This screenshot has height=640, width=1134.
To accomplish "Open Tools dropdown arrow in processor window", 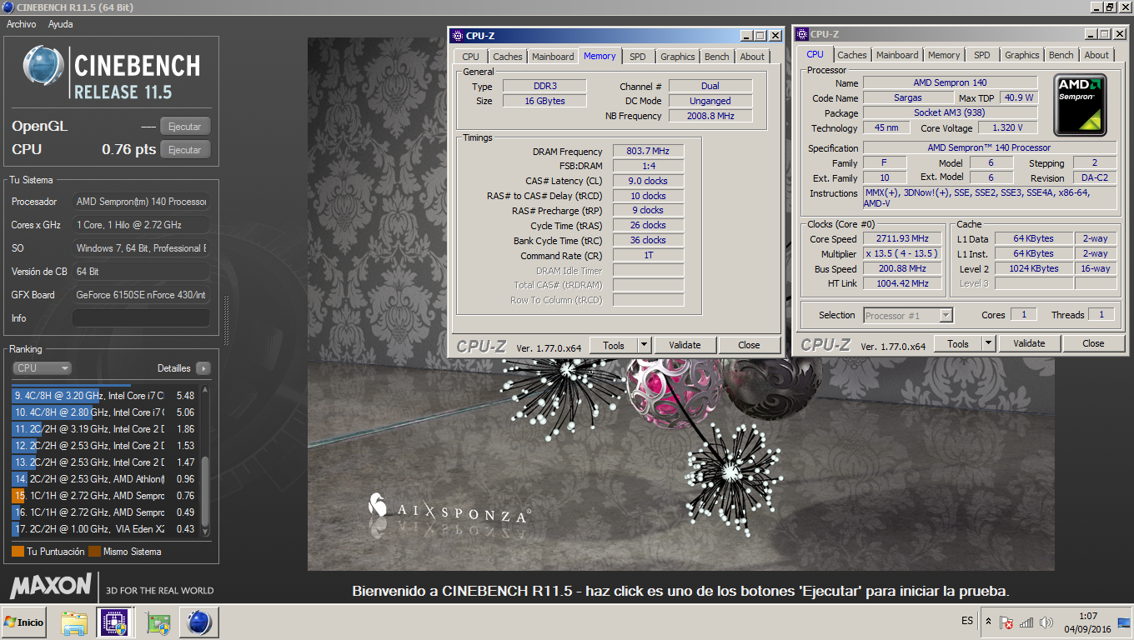I will tap(988, 343).
